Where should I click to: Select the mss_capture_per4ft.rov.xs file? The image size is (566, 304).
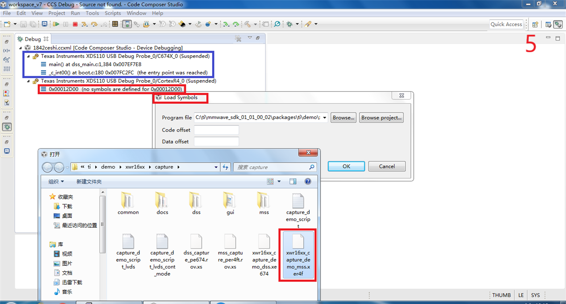coord(230,252)
